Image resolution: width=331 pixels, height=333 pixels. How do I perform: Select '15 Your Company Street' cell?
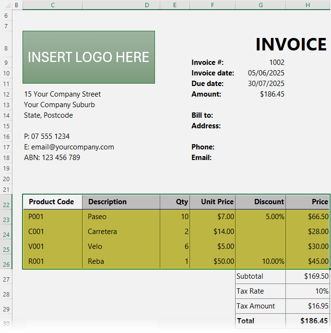click(62, 94)
